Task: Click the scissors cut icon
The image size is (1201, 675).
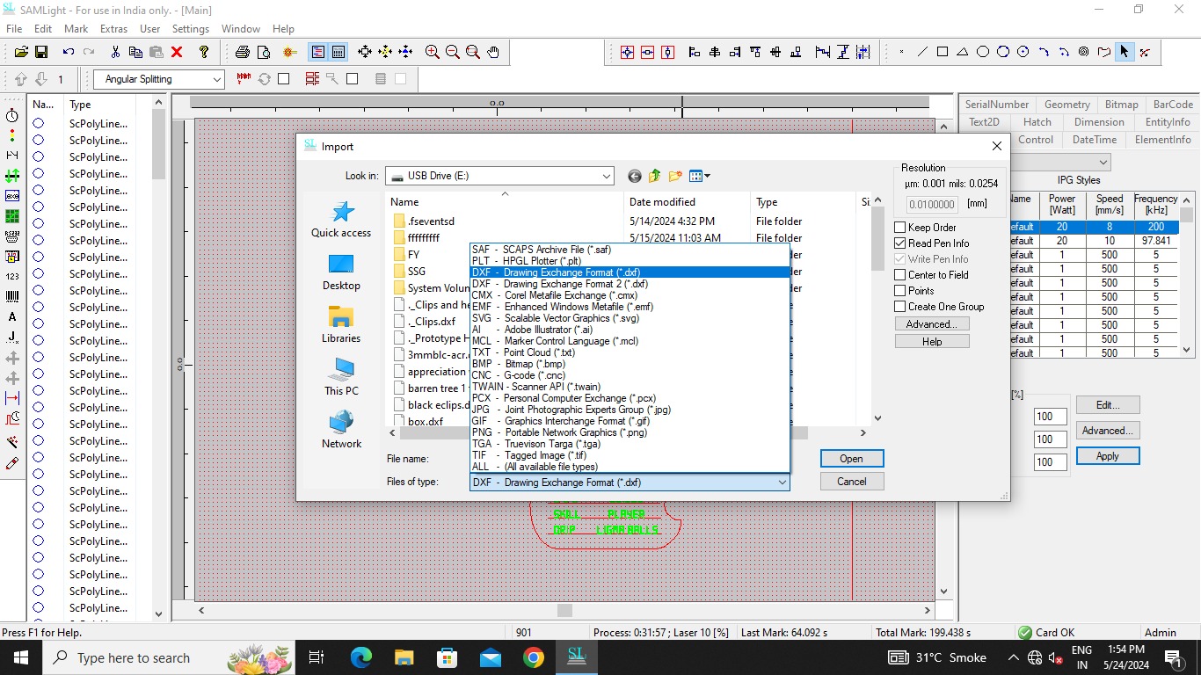Action: (116, 52)
